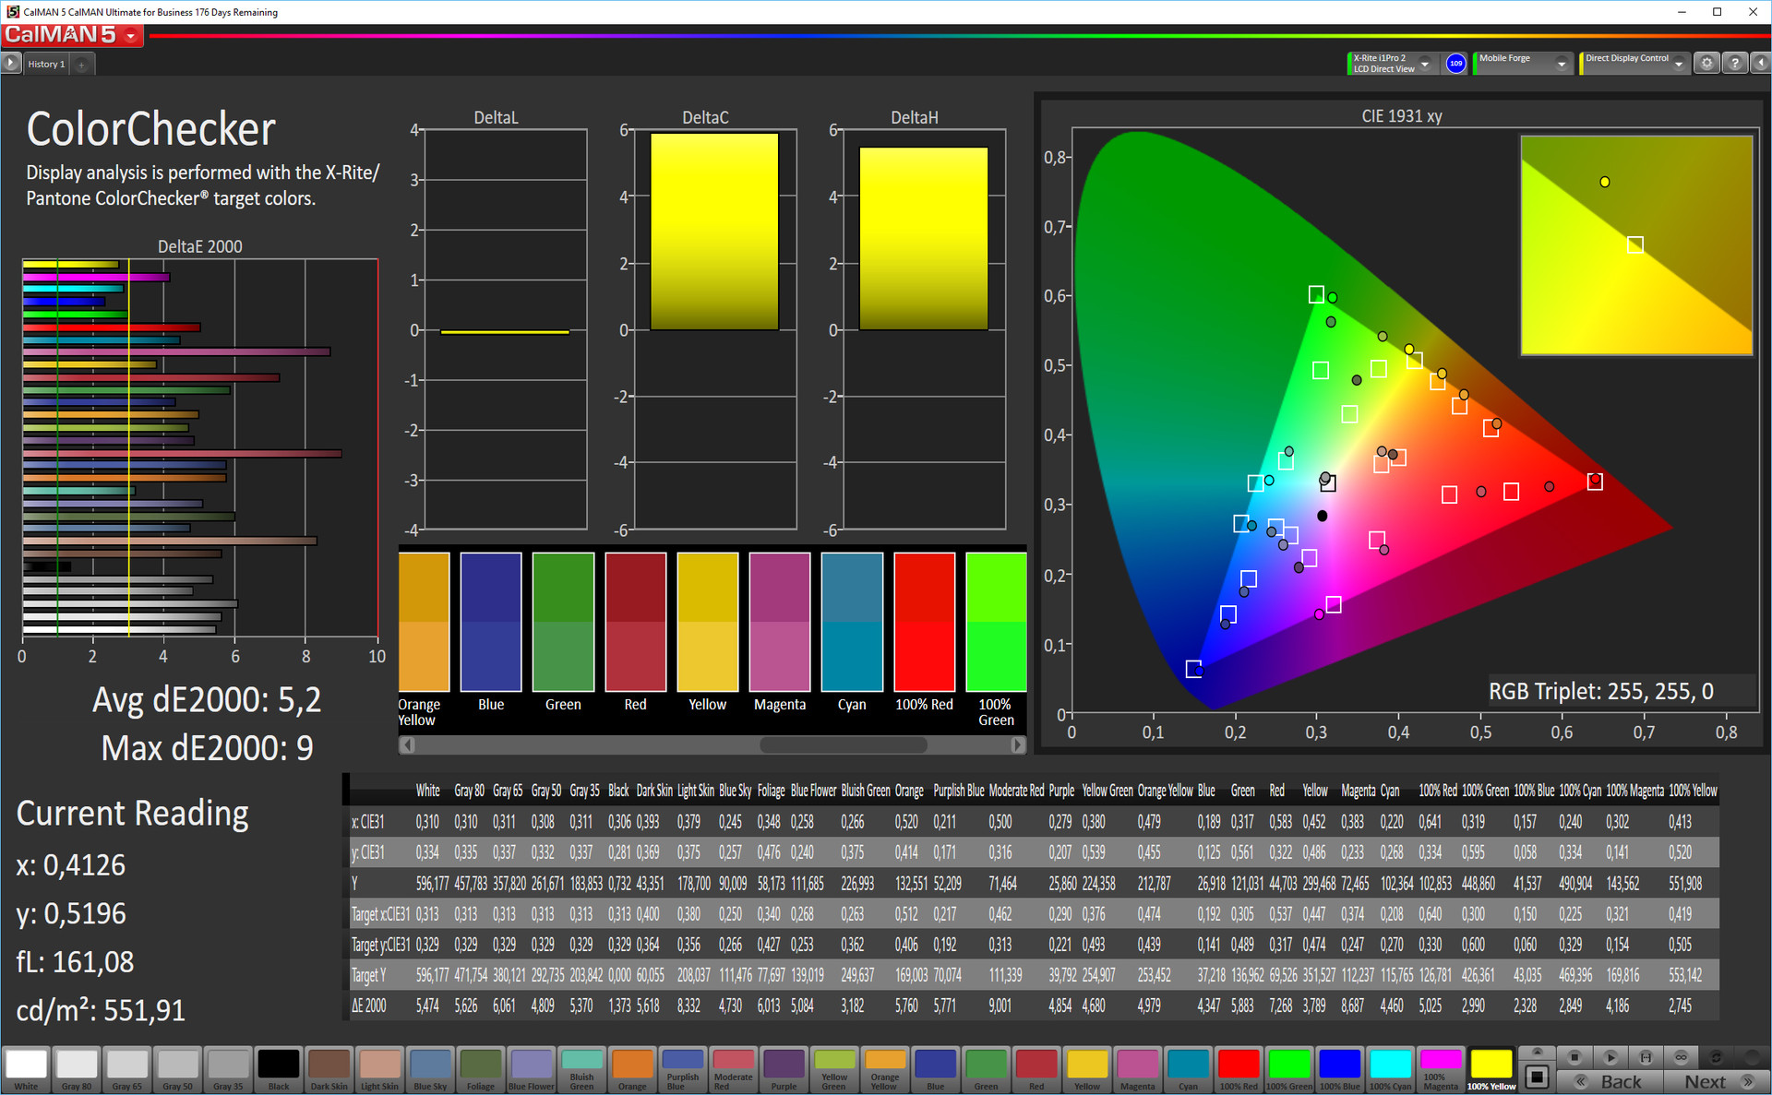Click the read series bracket icon

coord(1646,1057)
